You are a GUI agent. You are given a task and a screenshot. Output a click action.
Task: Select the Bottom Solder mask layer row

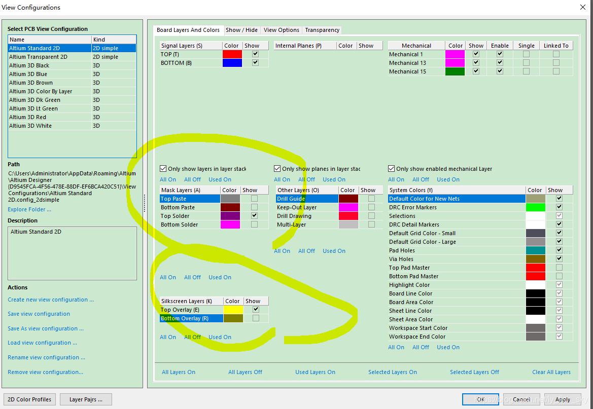pyautogui.click(x=214, y=225)
